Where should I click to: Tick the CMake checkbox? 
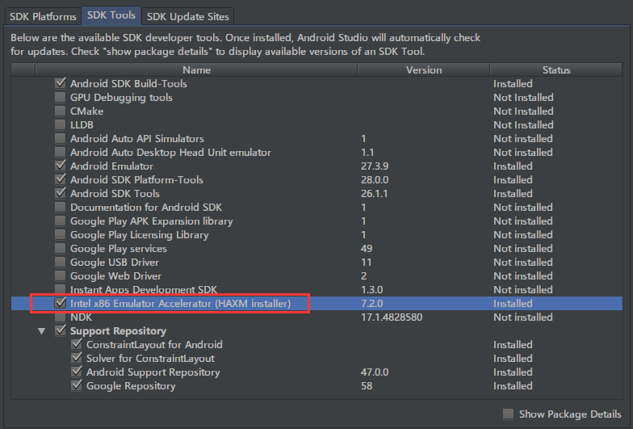coord(60,111)
